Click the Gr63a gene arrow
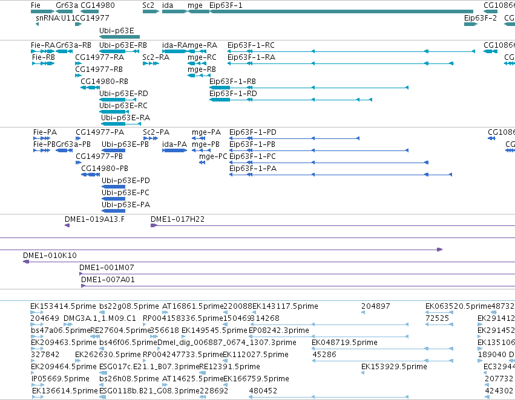 click(64, 11)
